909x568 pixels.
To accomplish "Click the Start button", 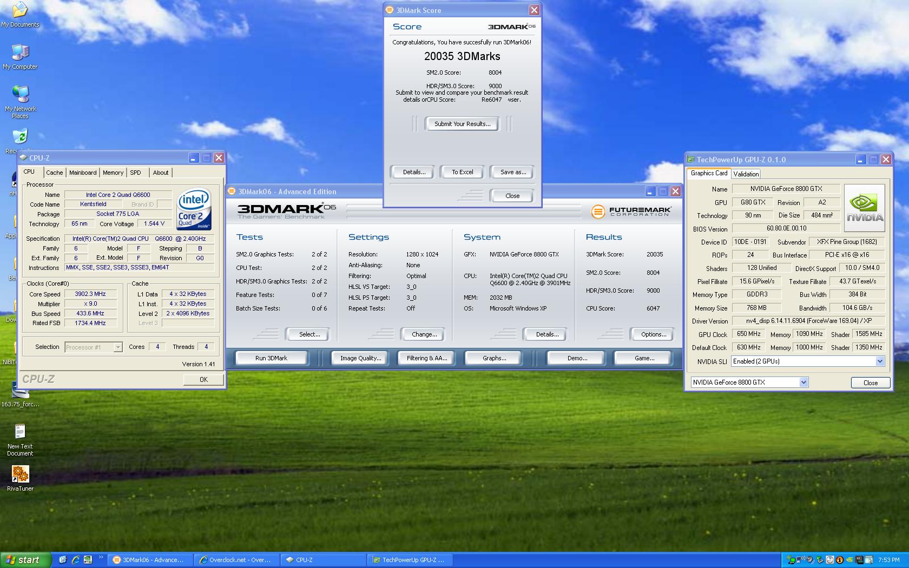I will pyautogui.click(x=26, y=560).
